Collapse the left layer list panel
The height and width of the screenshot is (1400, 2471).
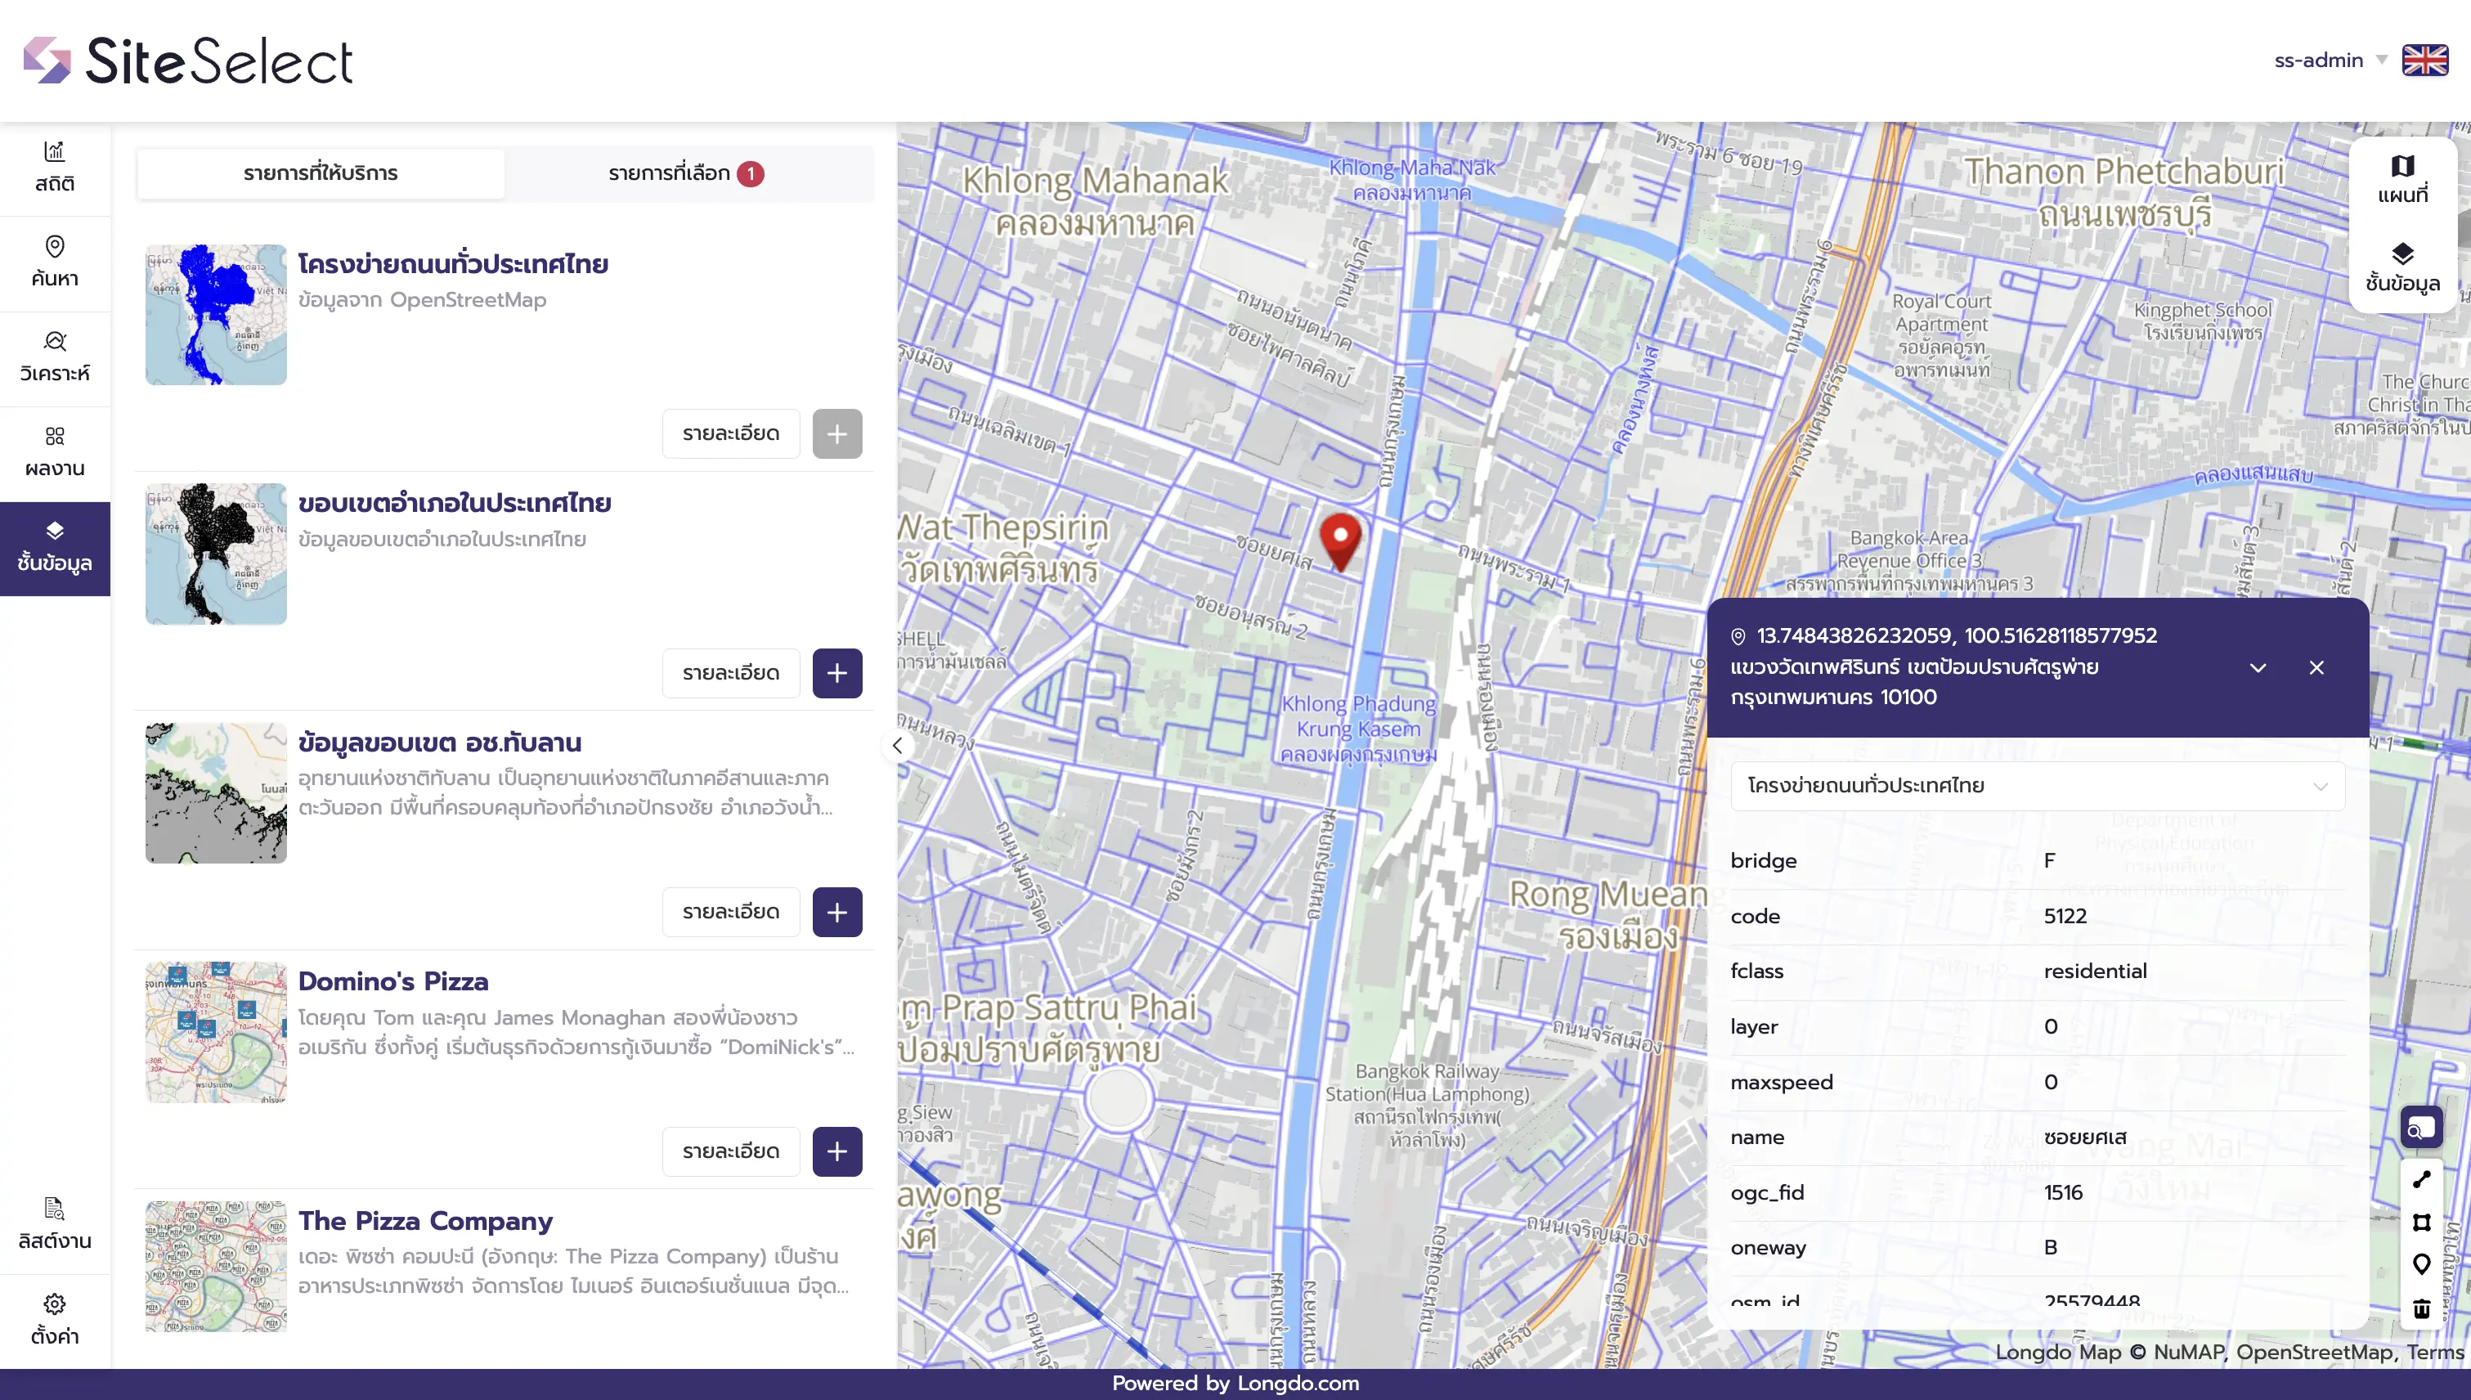tap(897, 745)
